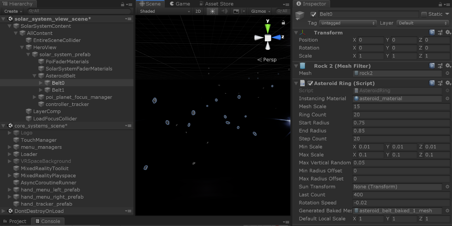This screenshot has height=226, width=452.
Task: Open the Shaded draw mode dropdown
Action: click(165, 11)
